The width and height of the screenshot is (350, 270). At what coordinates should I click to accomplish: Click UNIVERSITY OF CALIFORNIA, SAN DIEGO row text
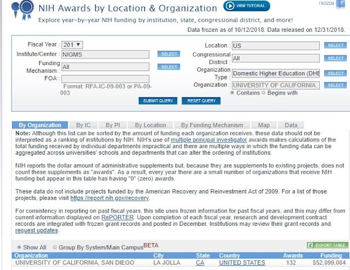[x=75, y=263]
